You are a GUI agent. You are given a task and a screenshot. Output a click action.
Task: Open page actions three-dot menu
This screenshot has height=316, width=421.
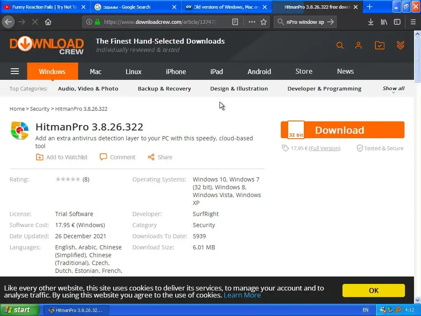click(x=252, y=22)
